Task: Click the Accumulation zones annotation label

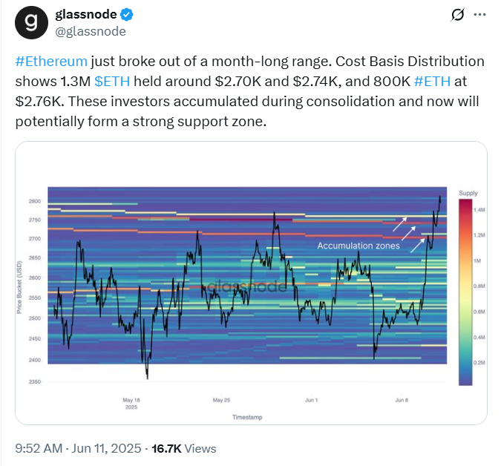Action: click(358, 246)
